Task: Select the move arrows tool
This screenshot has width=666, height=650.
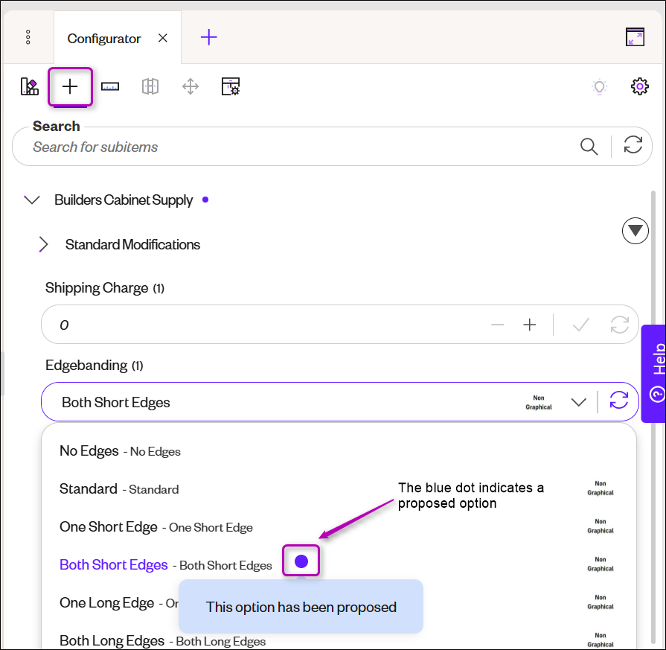Action: [190, 86]
